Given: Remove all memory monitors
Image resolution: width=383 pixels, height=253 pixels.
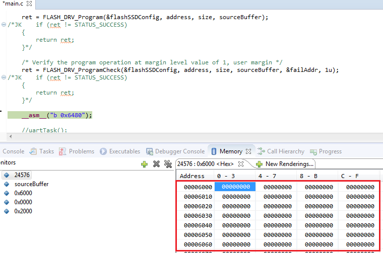Looking at the screenshot, I should pos(168,164).
